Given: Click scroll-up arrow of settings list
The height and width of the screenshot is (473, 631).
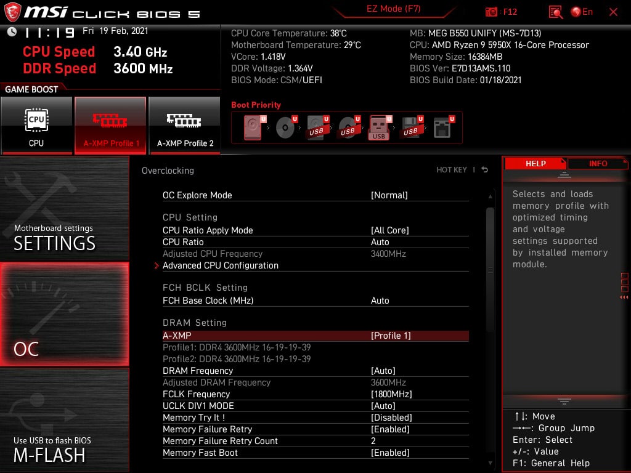Looking at the screenshot, I should pos(490,196).
